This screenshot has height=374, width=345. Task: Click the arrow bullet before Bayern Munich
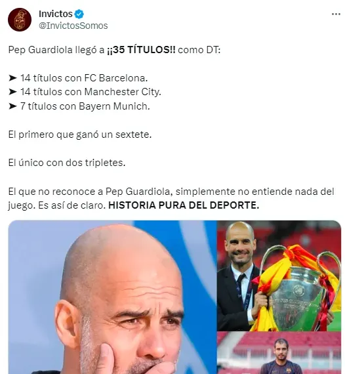coord(12,106)
